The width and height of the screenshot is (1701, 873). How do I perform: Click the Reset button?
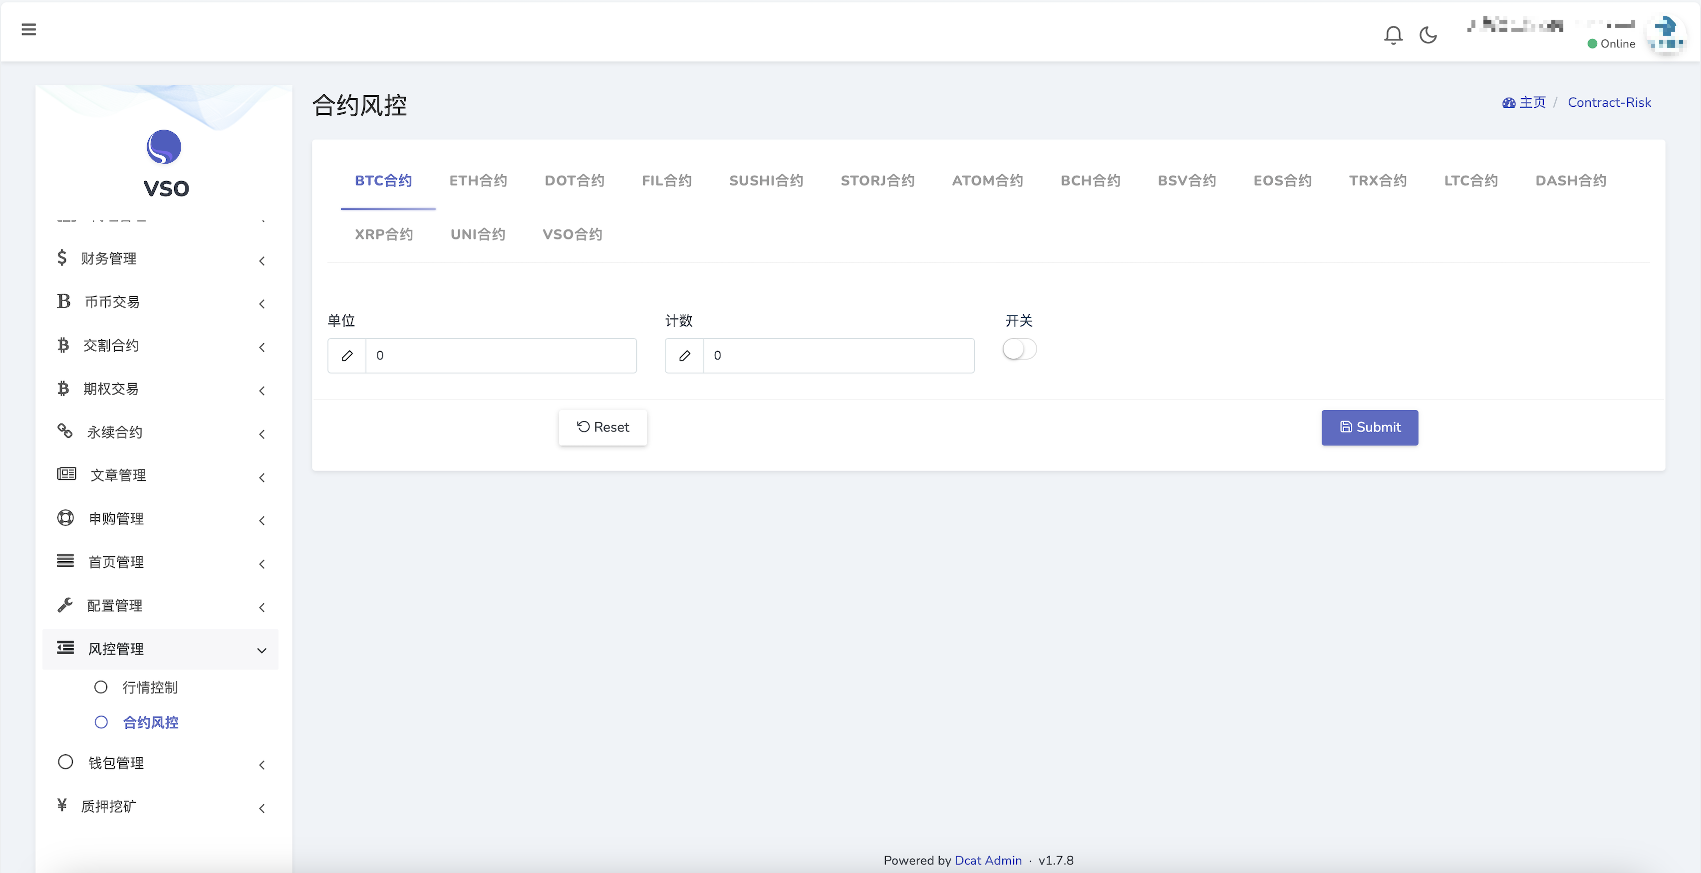point(602,427)
